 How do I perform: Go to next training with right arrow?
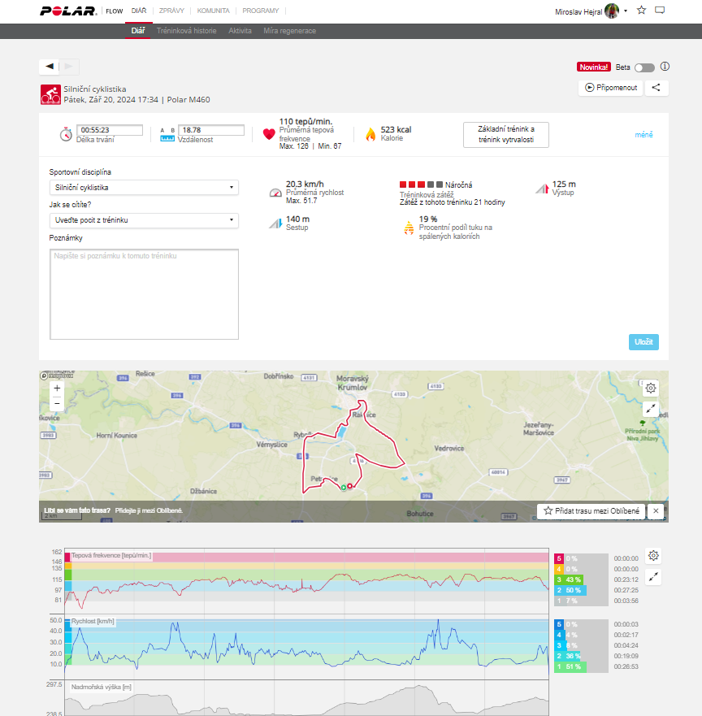pyautogui.click(x=69, y=67)
